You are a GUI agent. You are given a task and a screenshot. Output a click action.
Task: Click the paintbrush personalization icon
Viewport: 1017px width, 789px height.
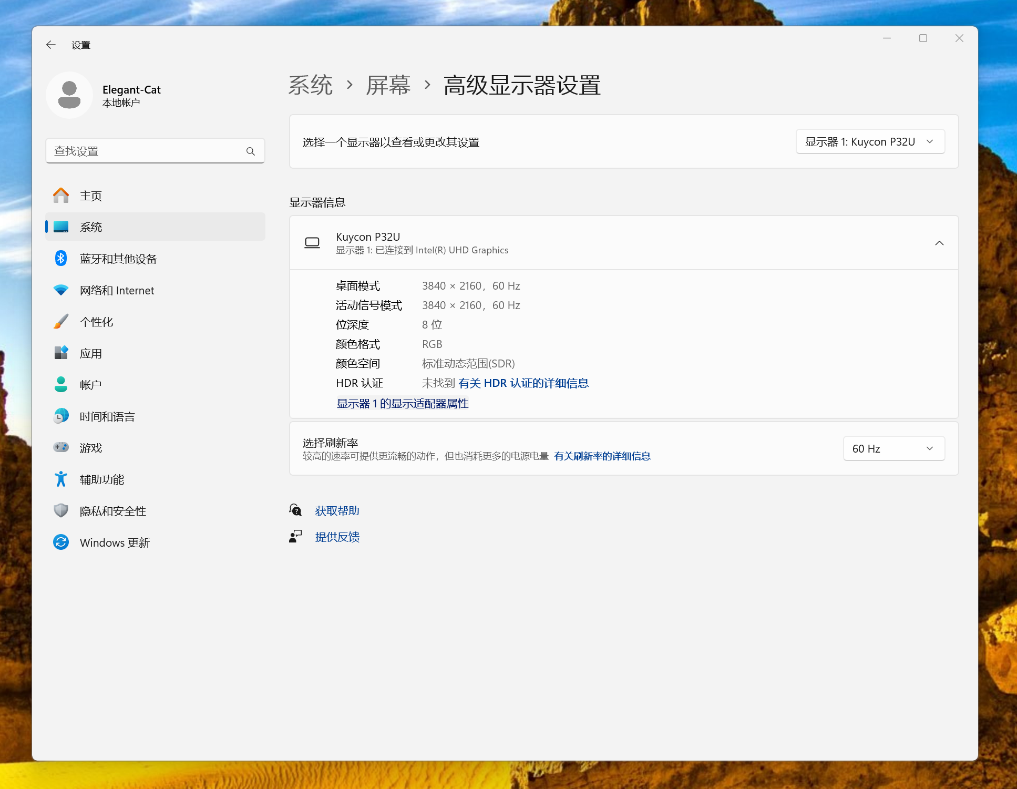(61, 321)
